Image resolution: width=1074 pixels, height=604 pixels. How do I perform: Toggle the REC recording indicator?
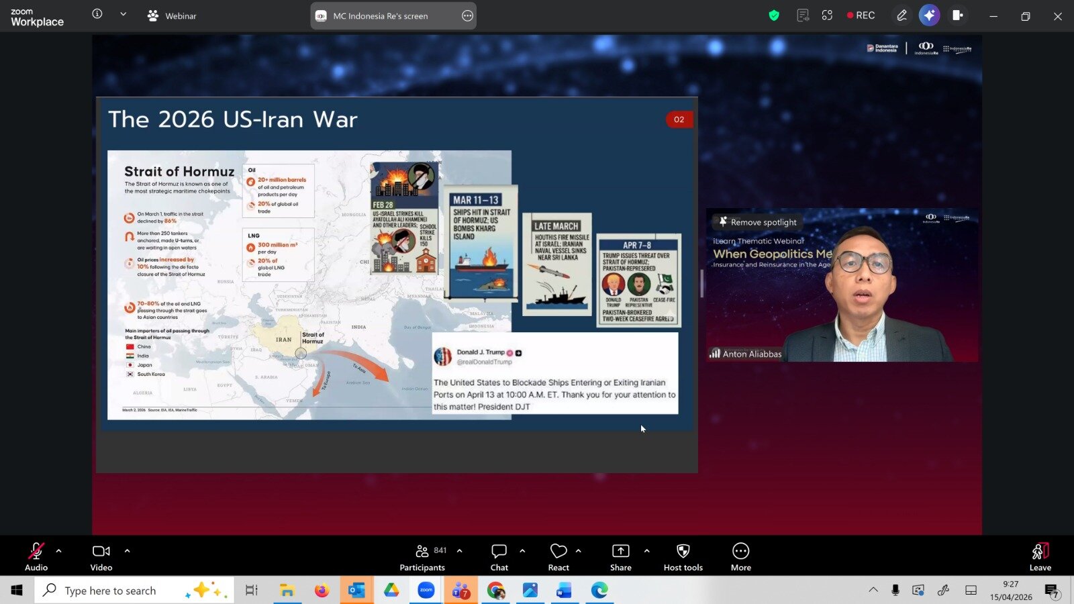point(861,15)
